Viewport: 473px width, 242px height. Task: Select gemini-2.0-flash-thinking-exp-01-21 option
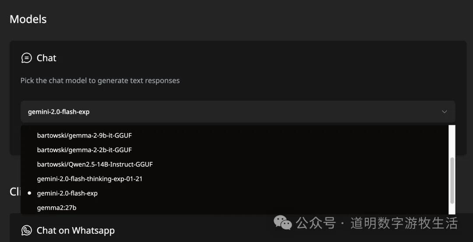(x=89, y=179)
